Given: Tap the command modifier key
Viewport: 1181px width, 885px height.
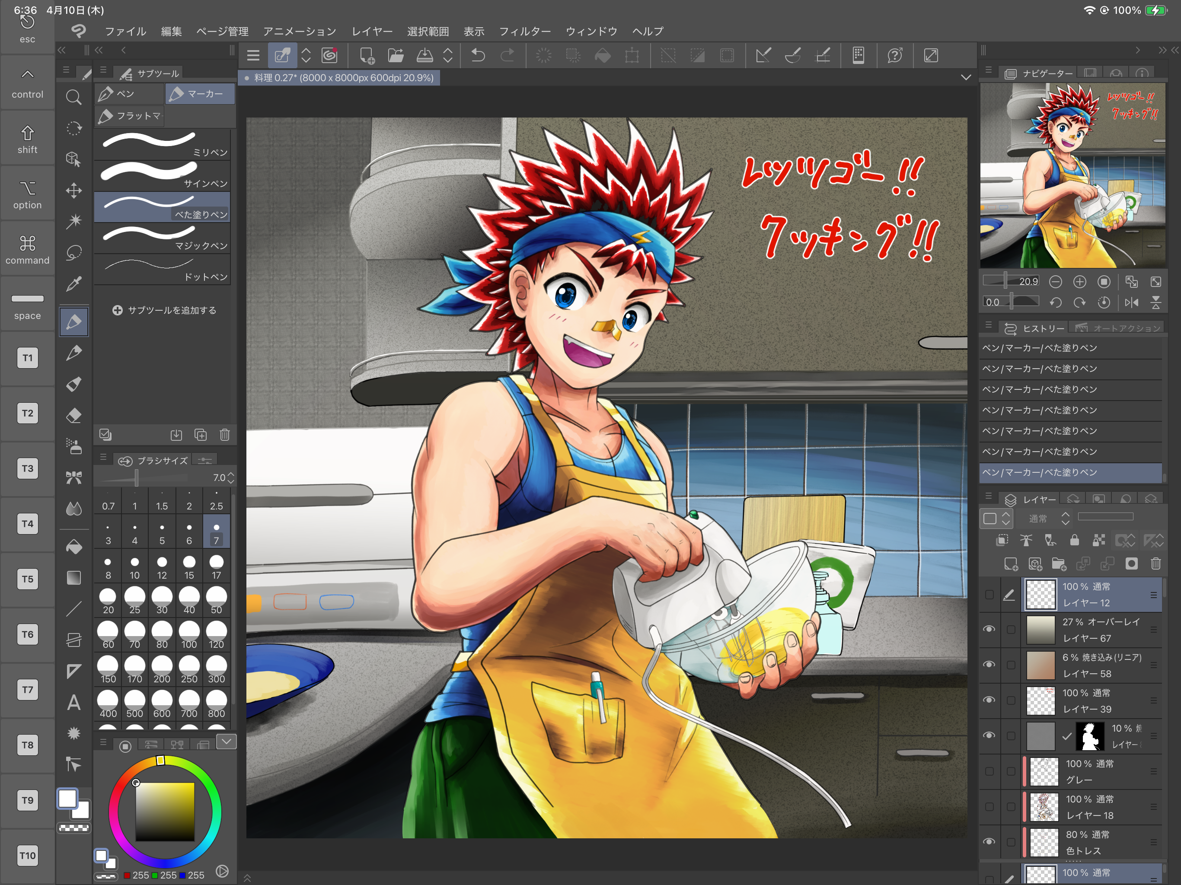Looking at the screenshot, I should pyautogui.click(x=27, y=250).
